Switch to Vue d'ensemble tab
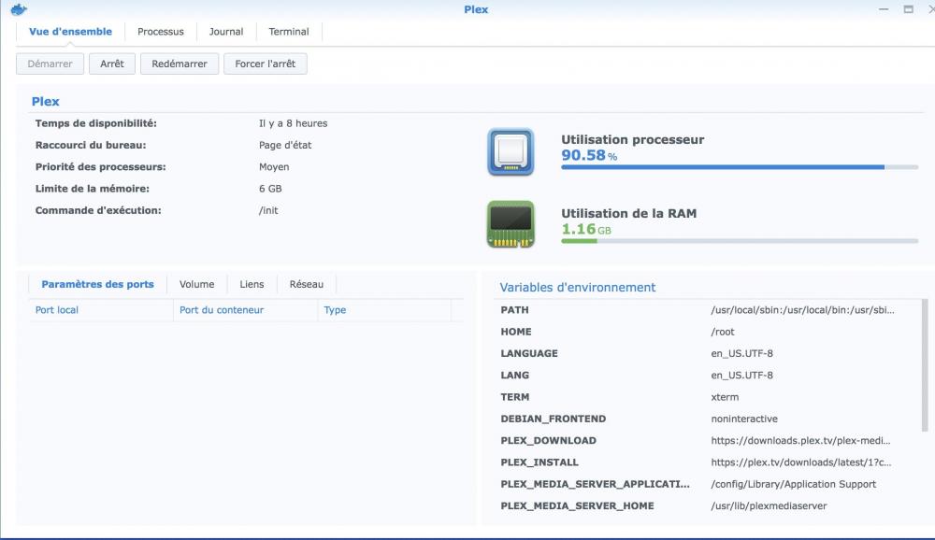Screen dimensions: 935x540 coord(70,32)
